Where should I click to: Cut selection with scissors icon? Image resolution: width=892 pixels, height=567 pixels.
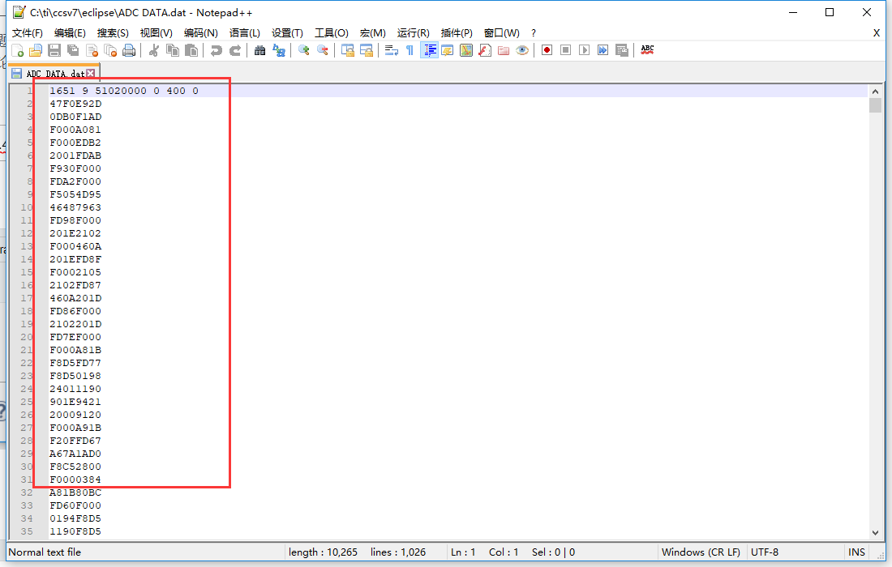click(x=153, y=50)
